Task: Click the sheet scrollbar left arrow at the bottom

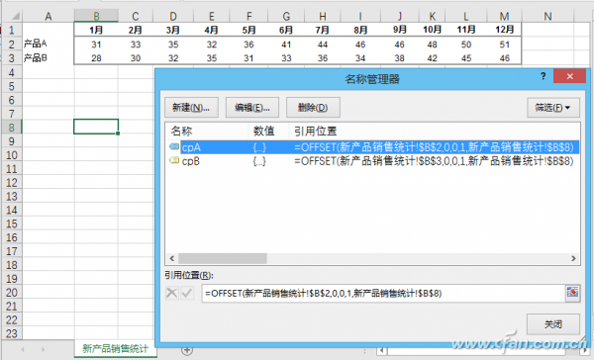Action: point(382,350)
